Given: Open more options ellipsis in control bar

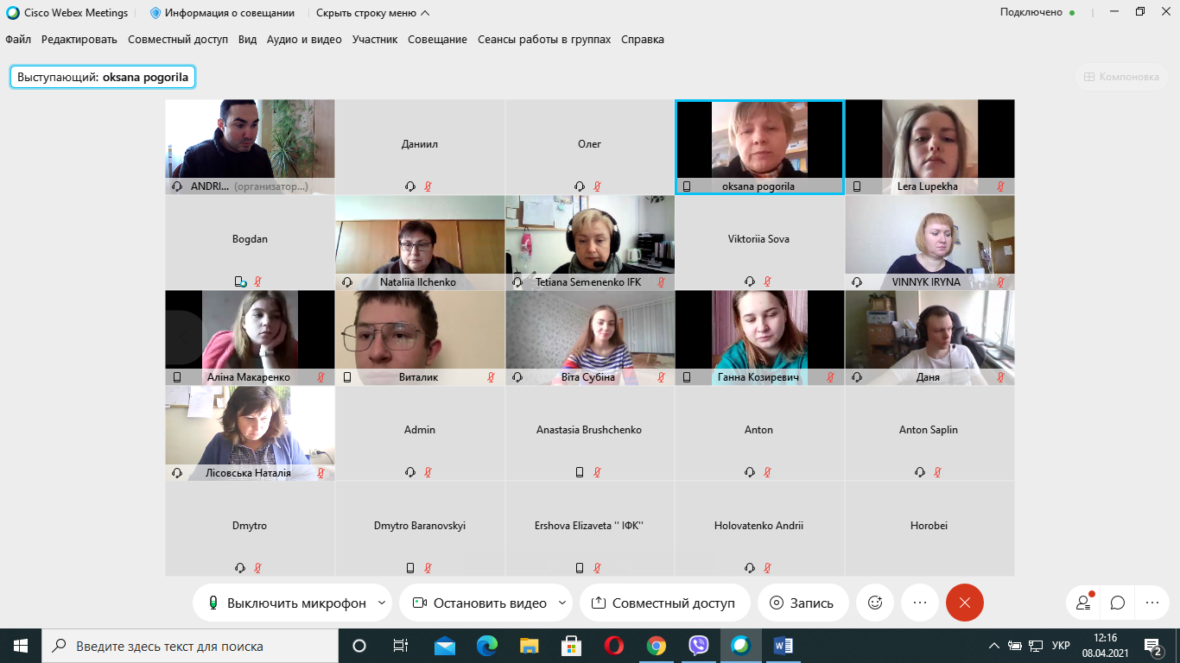Looking at the screenshot, I should (x=920, y=603).
